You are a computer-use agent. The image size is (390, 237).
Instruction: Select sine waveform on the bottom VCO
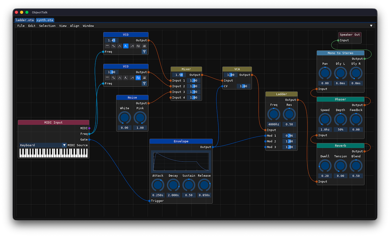(113, 78)
